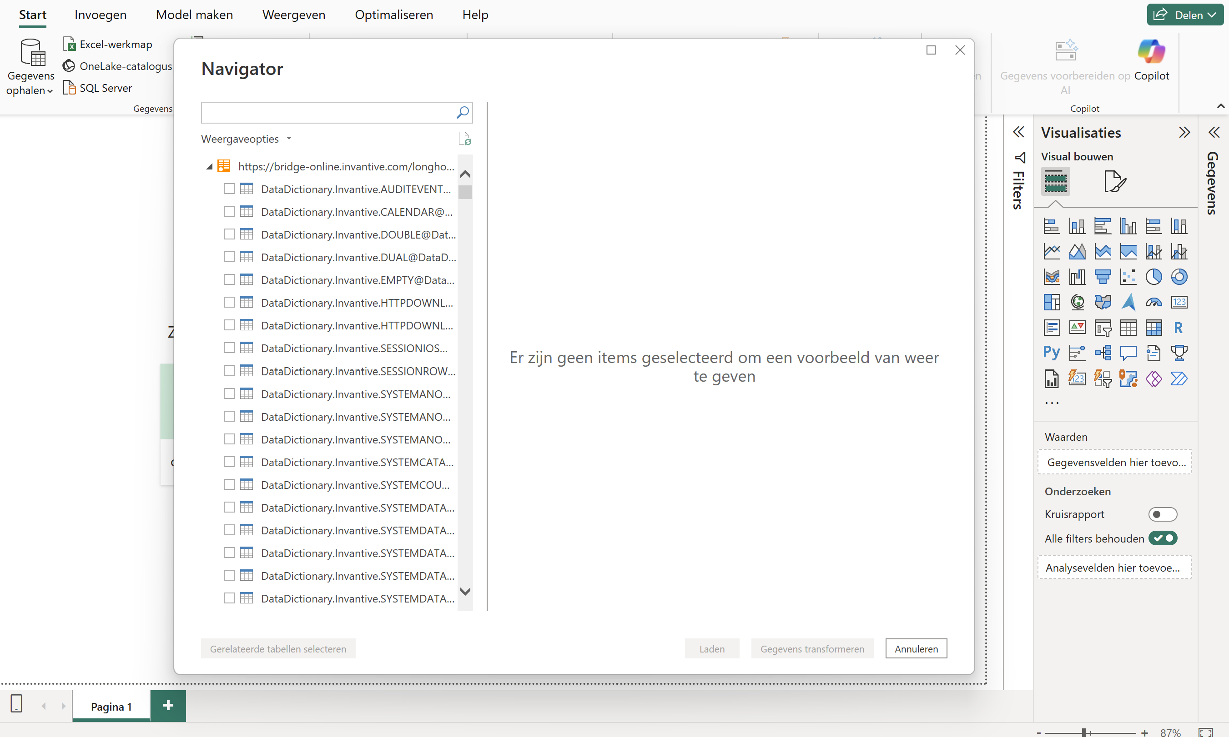This screenshot has width=1229, height=737.
Task: Add a new page with plus button
Action: (x=168, y=705)
